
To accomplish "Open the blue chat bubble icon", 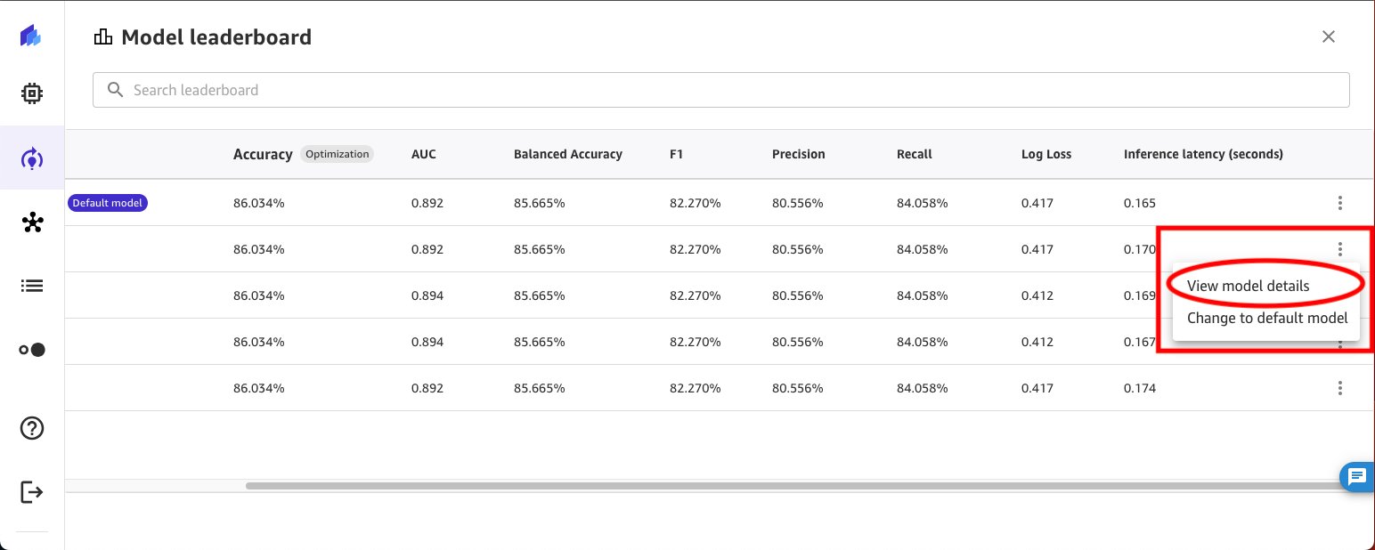I will 1357,477.
